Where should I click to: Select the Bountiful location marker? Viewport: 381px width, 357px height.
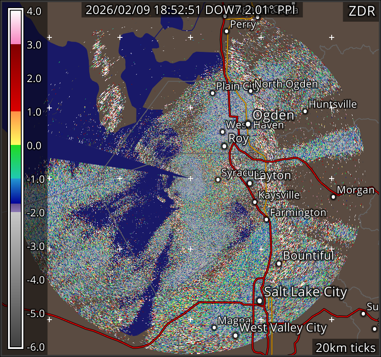(x=279, y=263)
